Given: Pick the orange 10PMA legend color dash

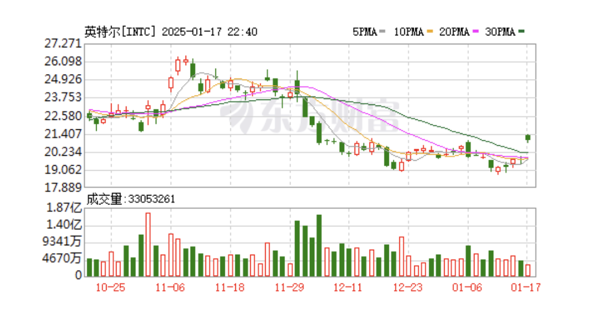Looking at the screenshot, I should [x=430, y=31].
